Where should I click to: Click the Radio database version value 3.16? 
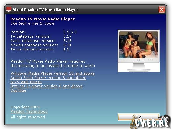pos(67,41)
